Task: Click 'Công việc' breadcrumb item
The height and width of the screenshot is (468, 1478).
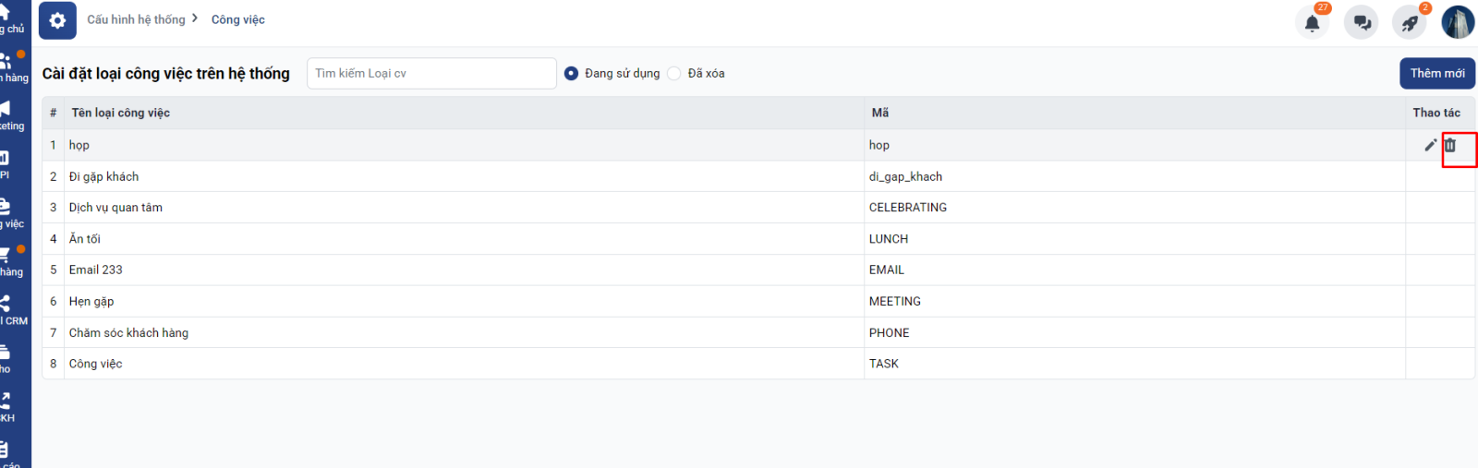Action: pos(237,19)
